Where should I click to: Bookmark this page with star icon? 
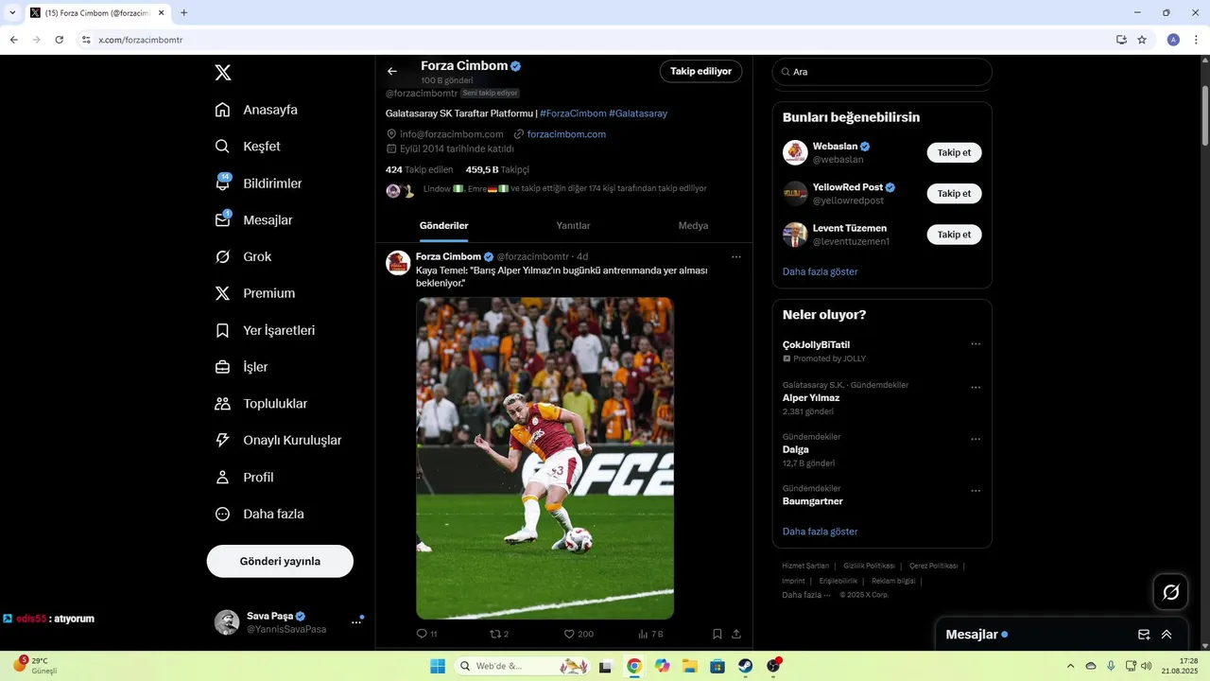pos(1142,40)
